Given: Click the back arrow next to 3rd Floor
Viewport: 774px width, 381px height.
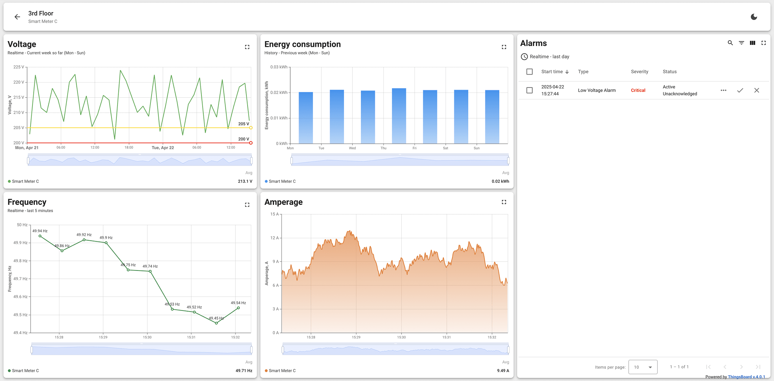Looking at the screenshot, I should 17,17.
